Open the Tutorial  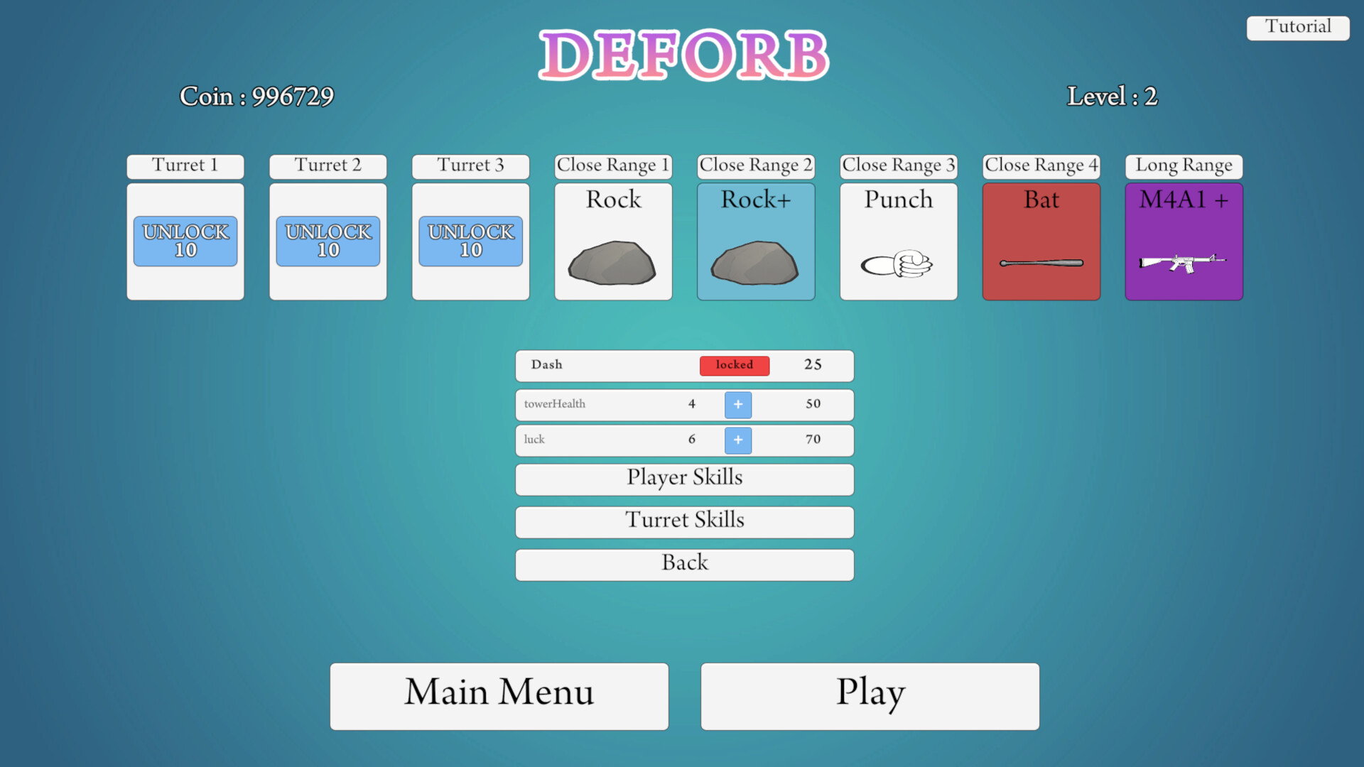point(1297,28)
